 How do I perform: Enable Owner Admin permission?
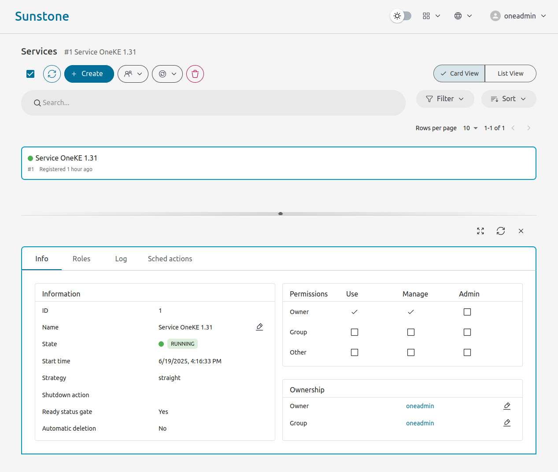point(467,312)
